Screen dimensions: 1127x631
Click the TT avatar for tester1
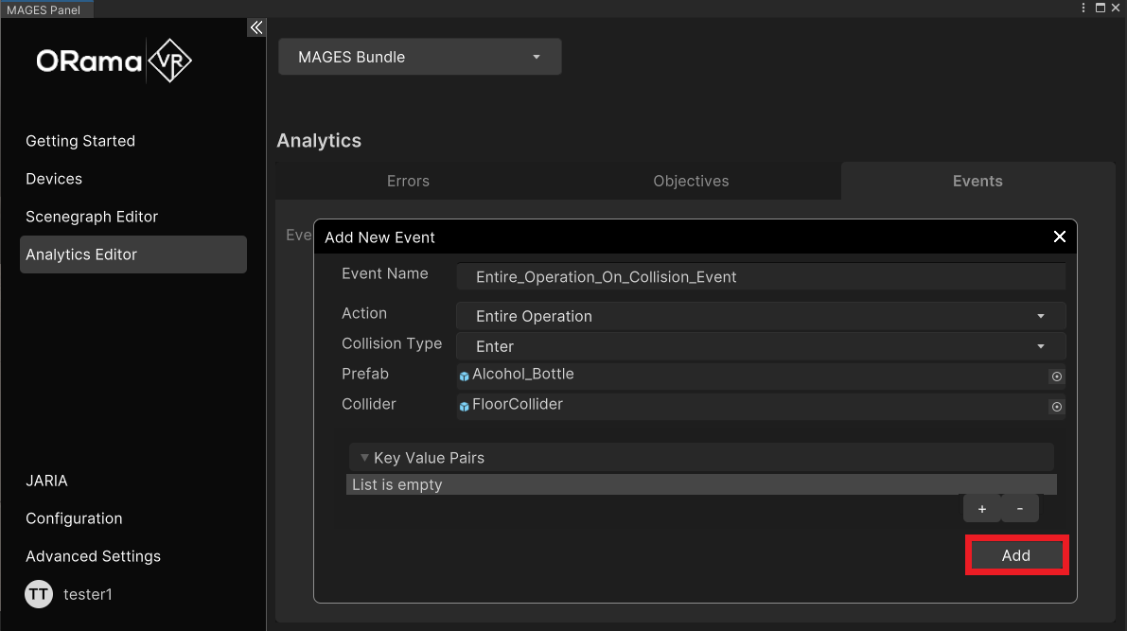[38, 594]
